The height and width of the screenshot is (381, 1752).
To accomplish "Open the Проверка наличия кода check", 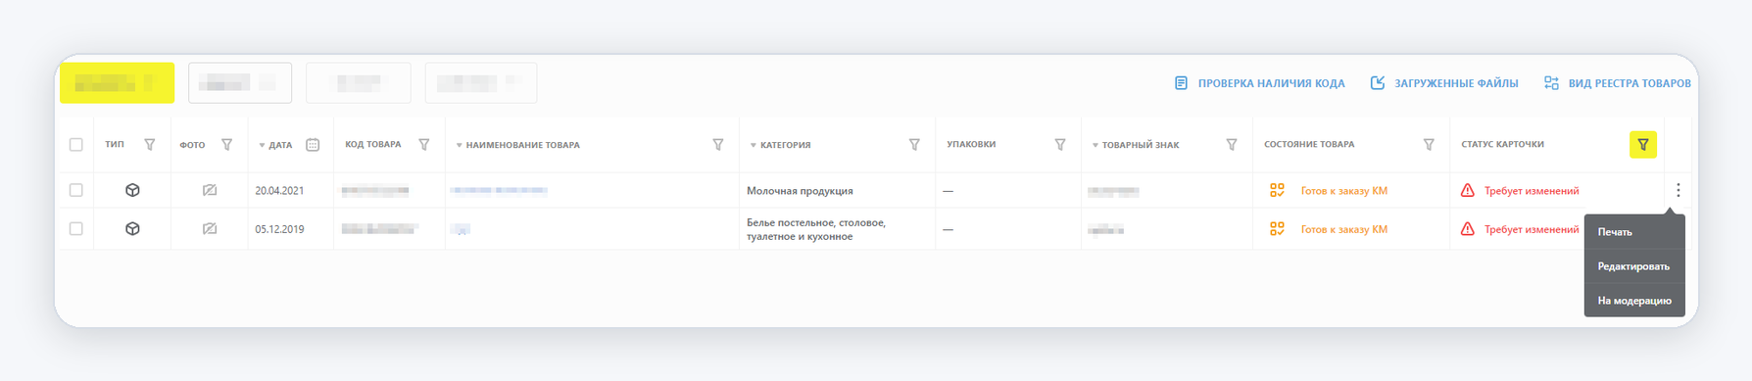I will (1271, 83).
